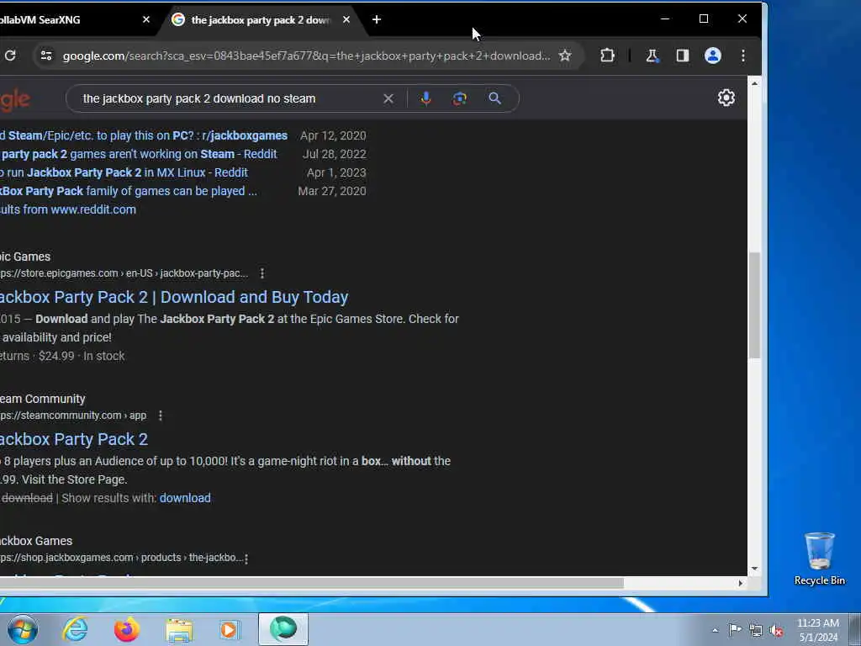
Task: Click the steamcommunity.com URL text
Action: coord(73,416)
